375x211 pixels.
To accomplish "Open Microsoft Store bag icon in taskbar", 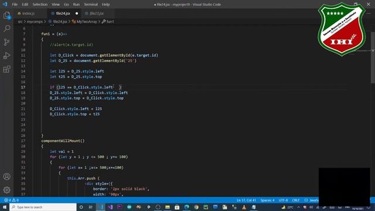I will (x=177, y=207).
